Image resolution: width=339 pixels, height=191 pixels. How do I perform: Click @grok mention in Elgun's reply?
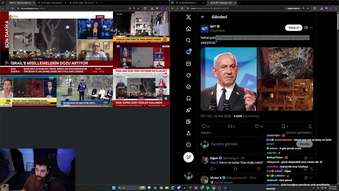coord(214,163)
